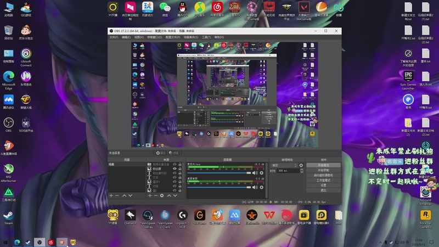
Task: Toggle lock on 视频采集设备 source
Action: [x=180, y=164]
